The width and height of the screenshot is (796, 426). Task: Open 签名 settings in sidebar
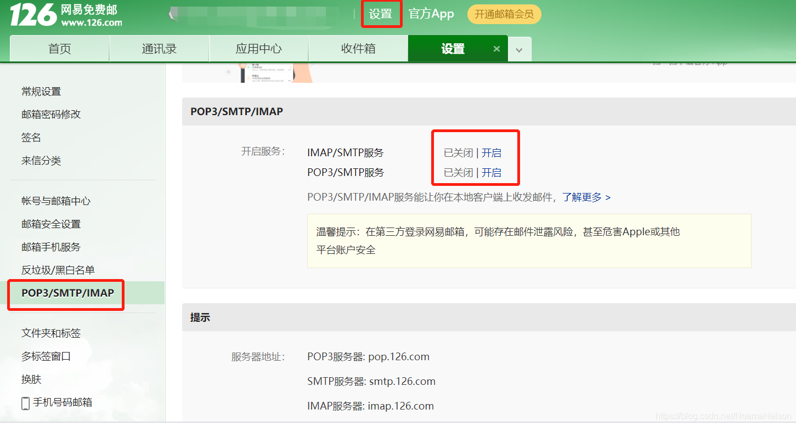[x=31, y=138]
